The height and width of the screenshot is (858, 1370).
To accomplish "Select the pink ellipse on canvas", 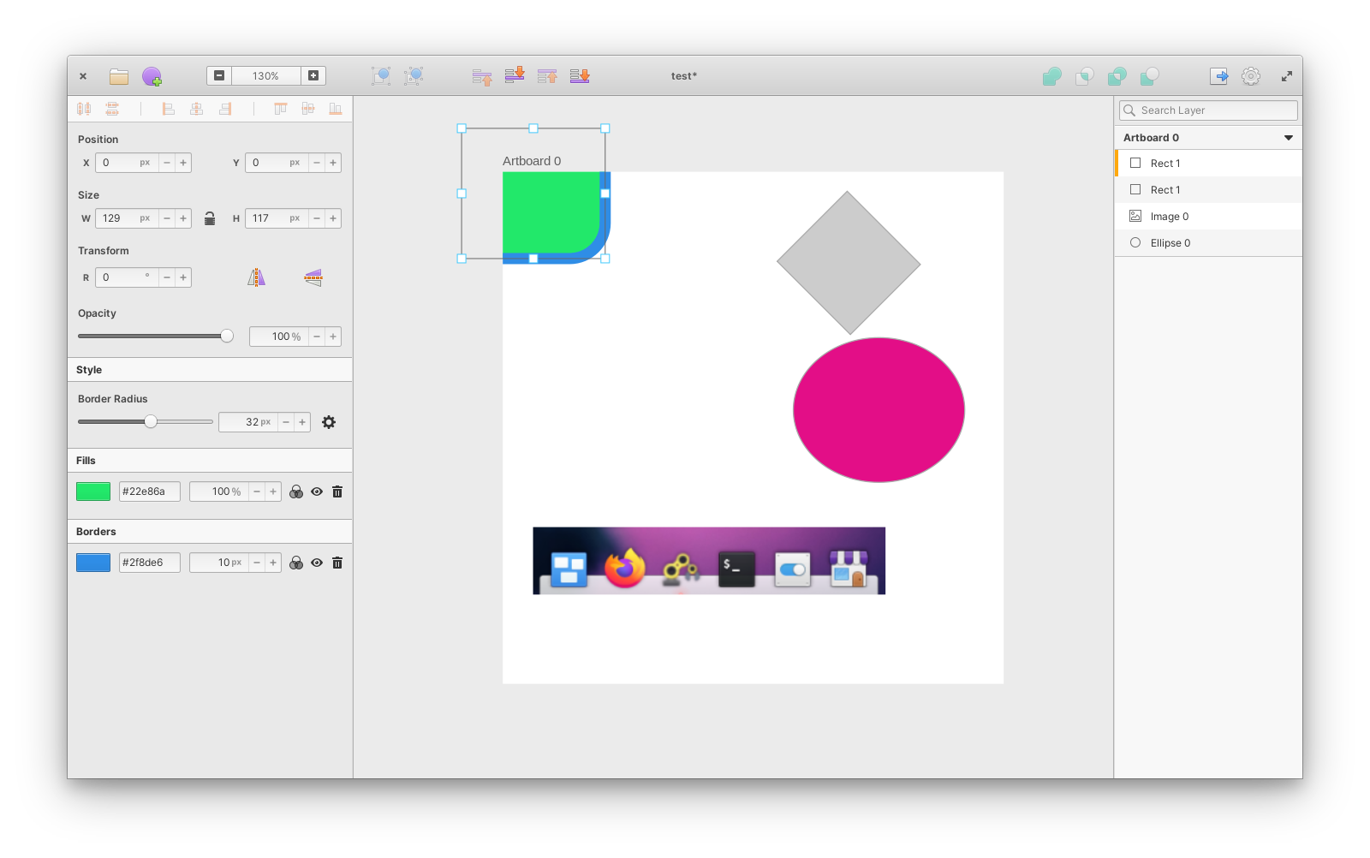I will click(879, 410).
